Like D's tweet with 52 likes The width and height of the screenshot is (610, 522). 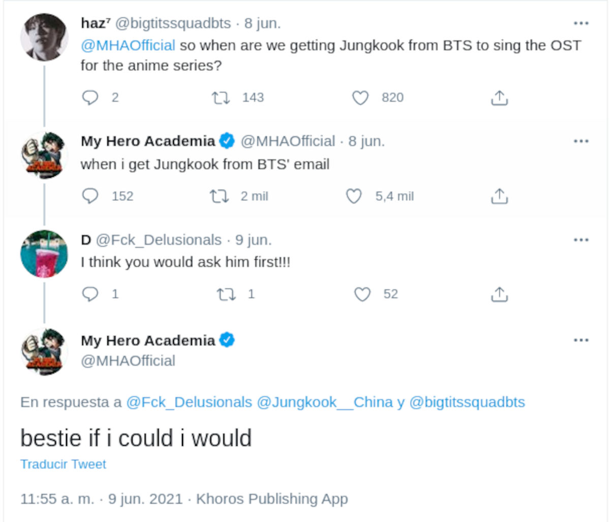pyautogui.click(x=362, y=294)
